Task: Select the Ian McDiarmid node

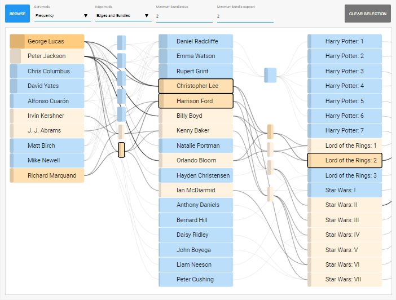Action: pos(196,190)
